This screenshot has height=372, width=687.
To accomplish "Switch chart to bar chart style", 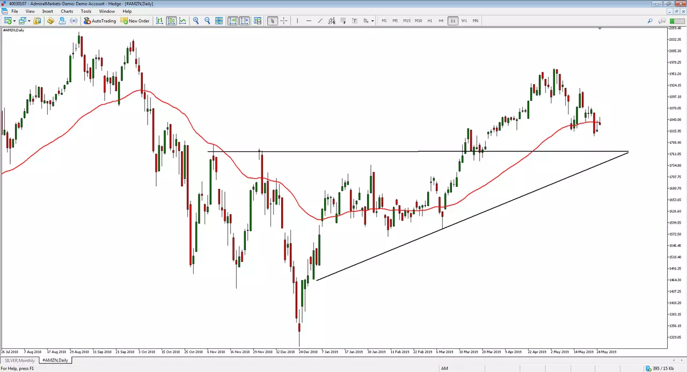I will pyautogui.click(x=160, y=21).
